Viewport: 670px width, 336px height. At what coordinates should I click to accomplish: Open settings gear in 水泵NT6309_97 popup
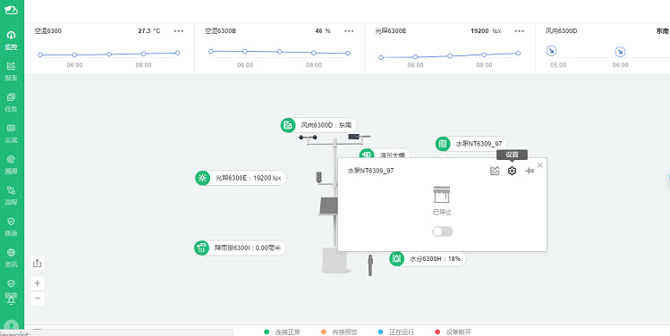point(512,171)
